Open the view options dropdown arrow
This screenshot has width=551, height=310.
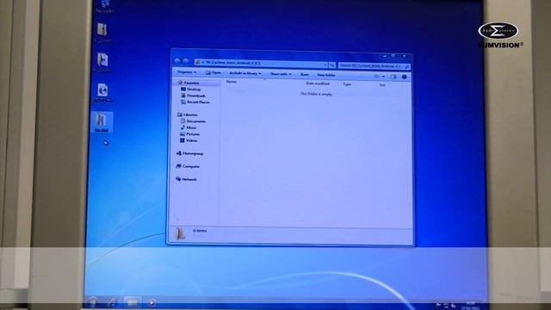(383, 77)
